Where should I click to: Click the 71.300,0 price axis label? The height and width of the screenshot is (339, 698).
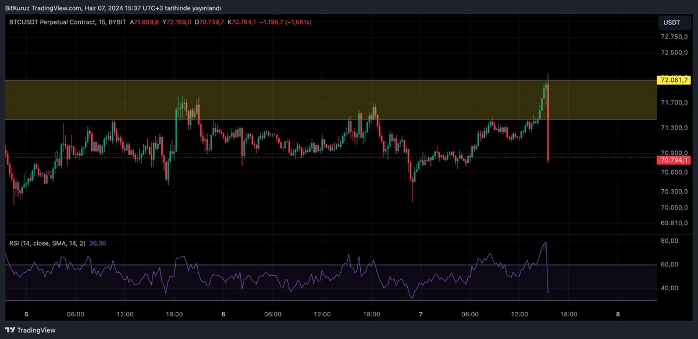click(x=674, y=128)
